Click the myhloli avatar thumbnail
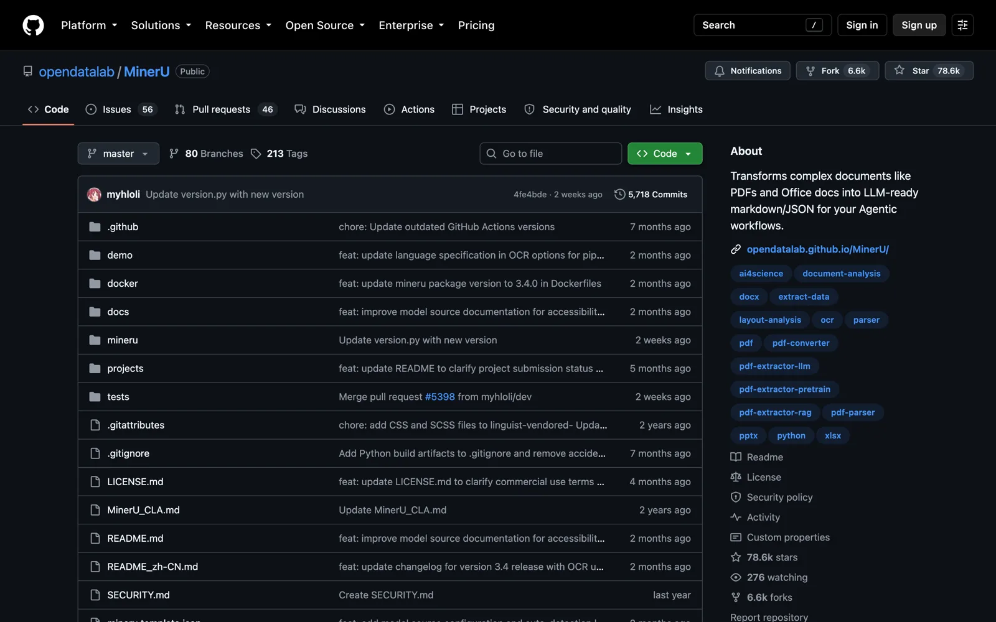The width and height of the screenshot is (996, 622). (x=94, y=195)
